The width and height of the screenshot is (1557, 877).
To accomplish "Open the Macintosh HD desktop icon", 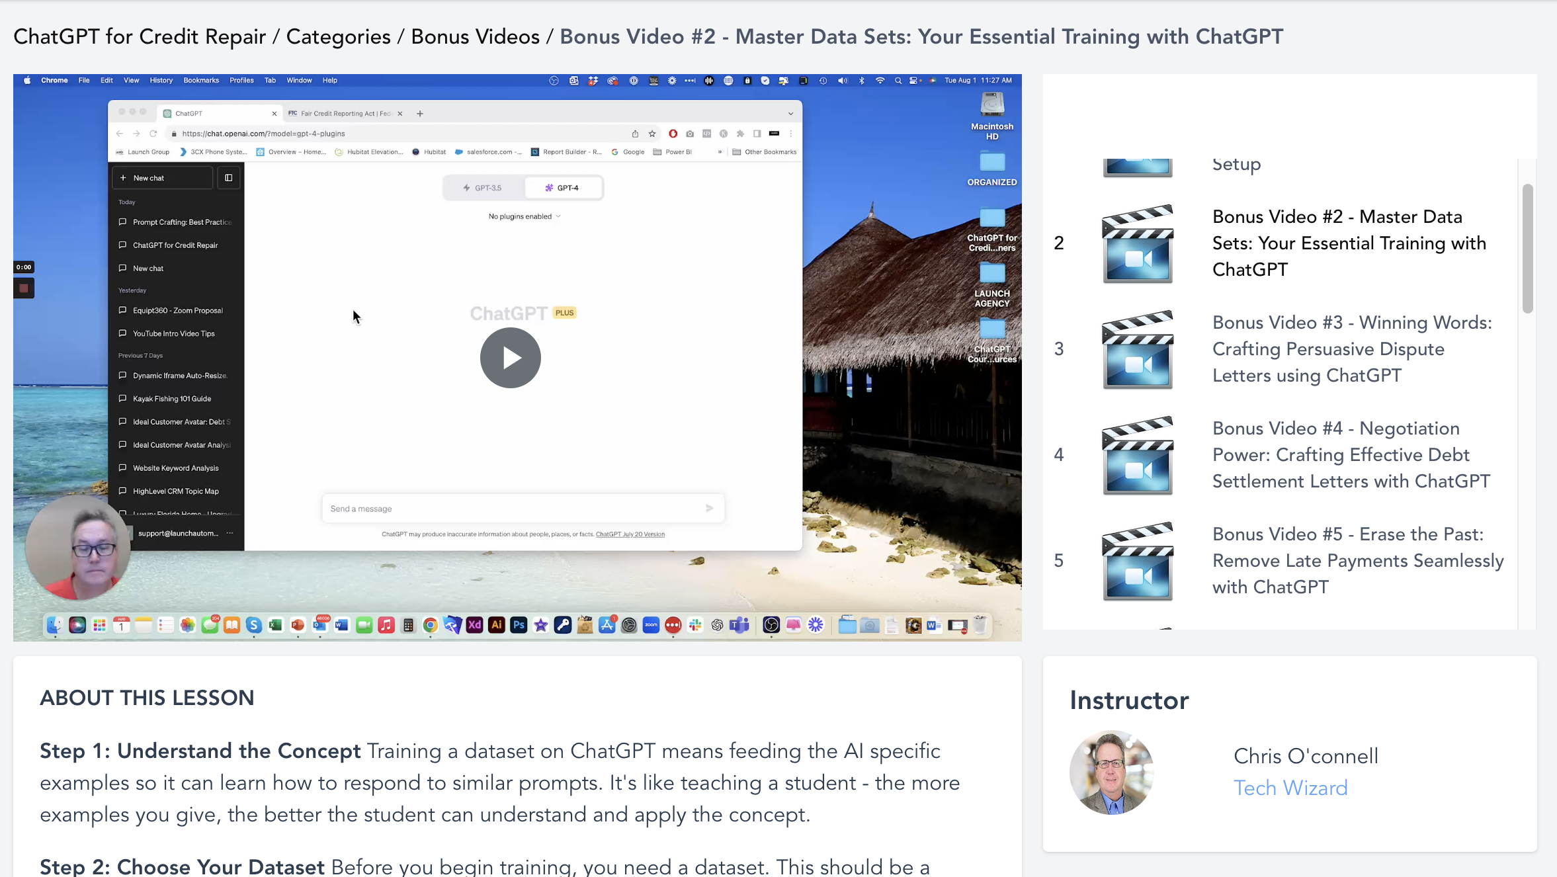I will click(992, 116).
